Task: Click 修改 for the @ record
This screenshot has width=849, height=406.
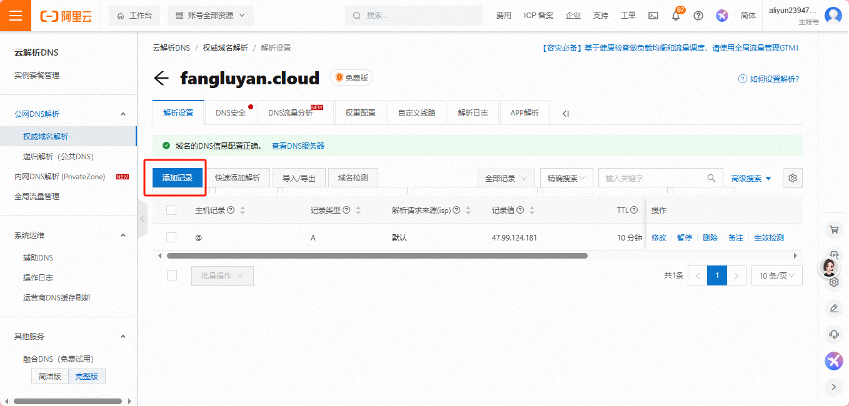Action: [659, 238]
